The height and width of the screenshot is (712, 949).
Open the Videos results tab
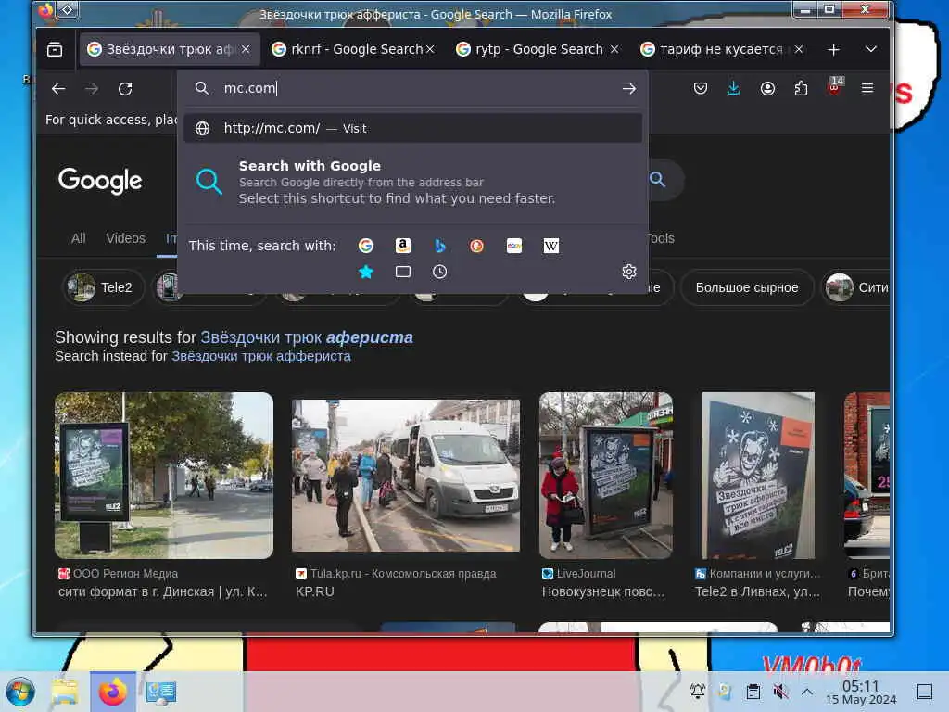pyautogui.click(x=125, y=238)
